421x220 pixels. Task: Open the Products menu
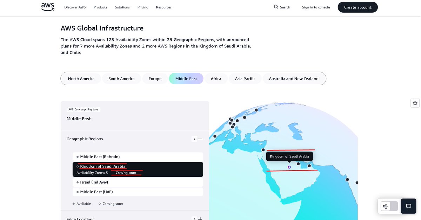(x=100, y=7)
